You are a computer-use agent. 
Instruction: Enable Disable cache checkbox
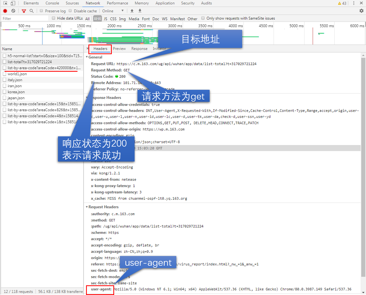click(70, 11)
